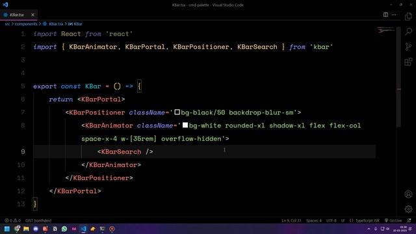Click 'backdrop-blur-sm' class text
The image size is (416, 234).
pyautogui.click(x=261, y=112)
